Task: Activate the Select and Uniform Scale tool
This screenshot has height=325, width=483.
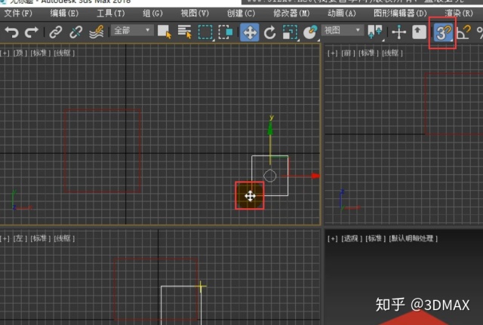Action: (x=290, y=32)
